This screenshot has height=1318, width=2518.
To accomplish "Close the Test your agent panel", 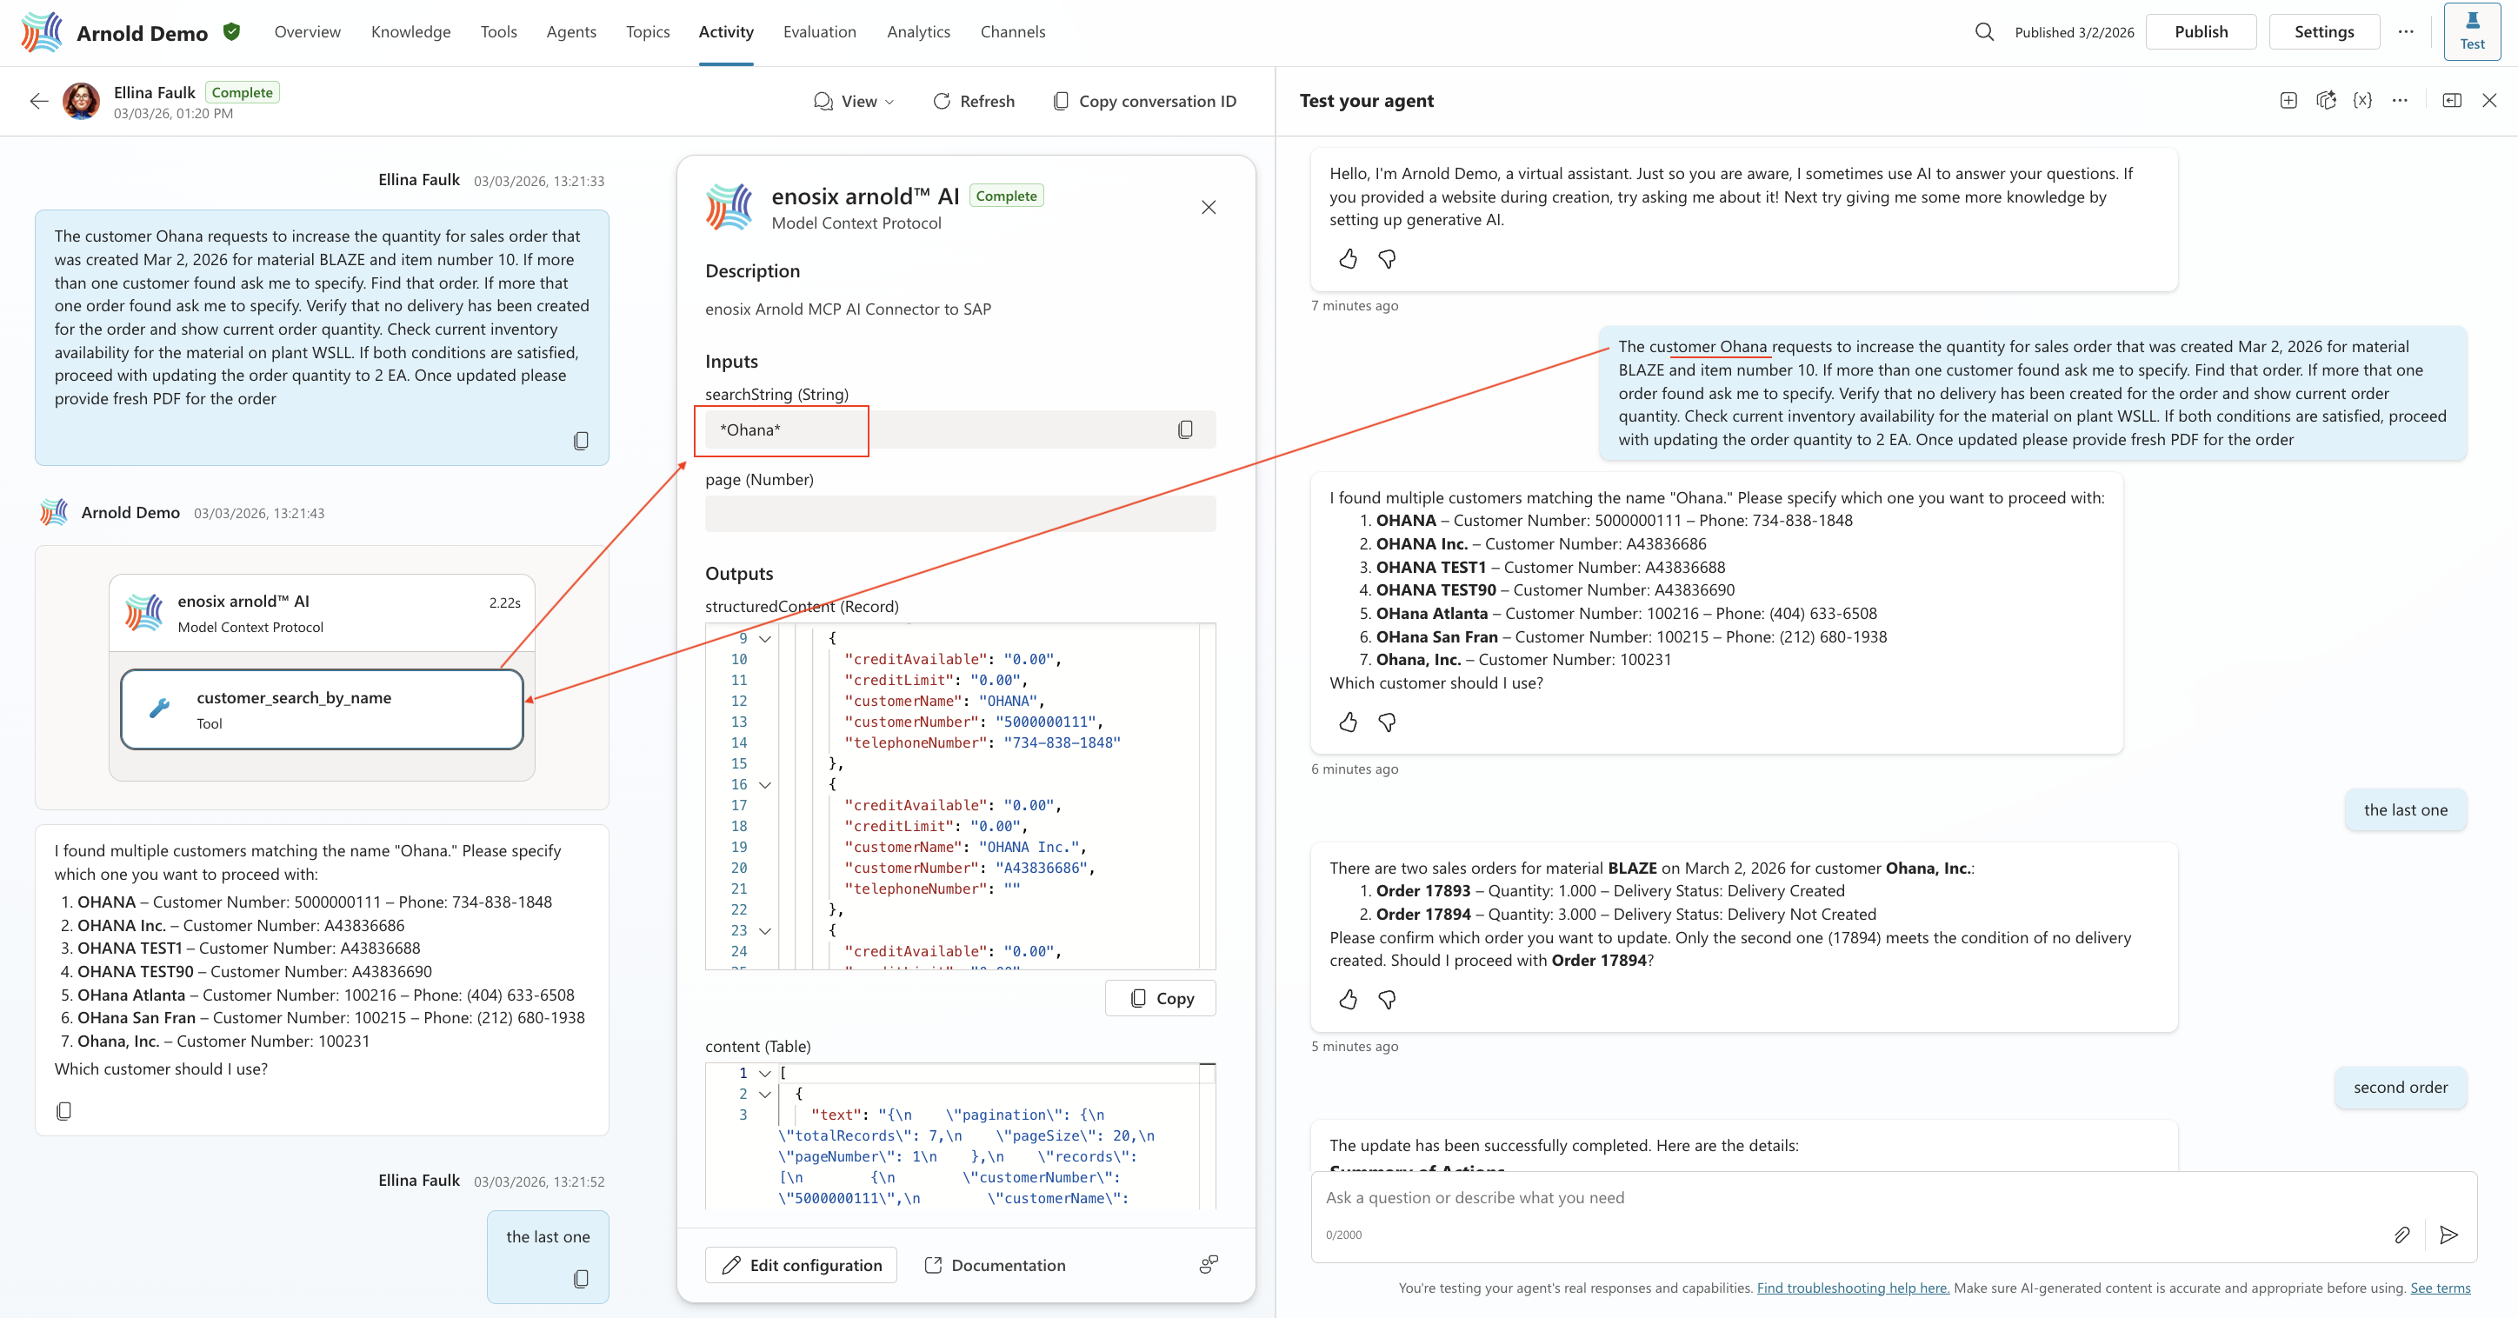I will coord(2489,100).
